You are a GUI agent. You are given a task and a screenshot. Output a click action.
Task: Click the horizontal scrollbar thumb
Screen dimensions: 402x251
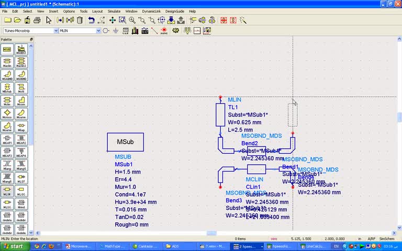(x=211, y=233)
